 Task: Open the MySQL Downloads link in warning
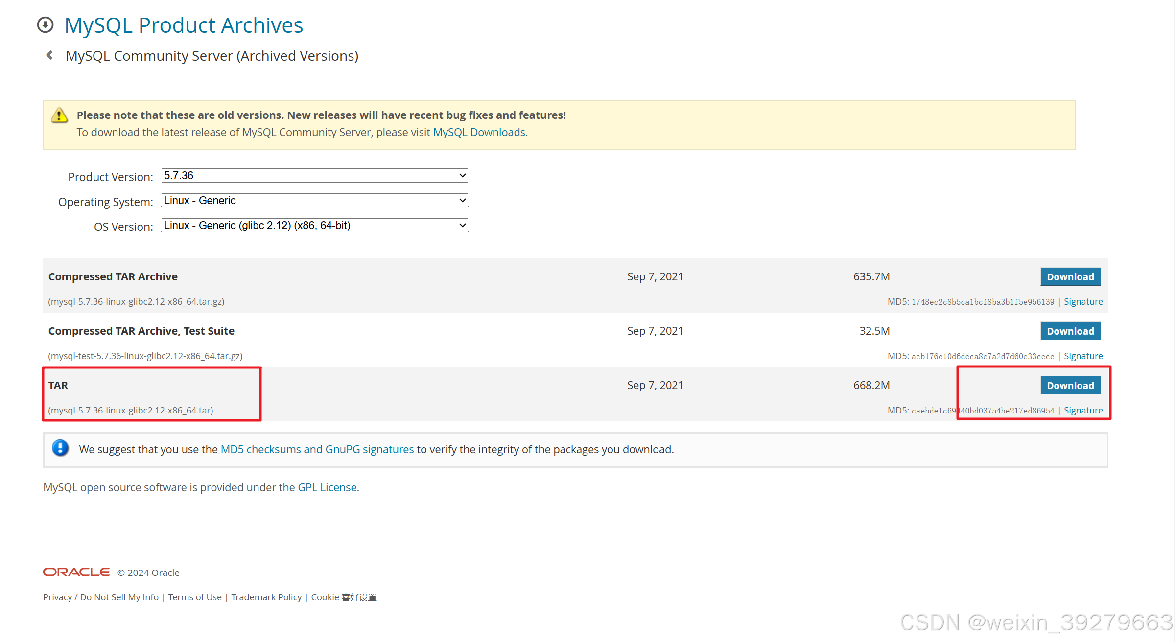[x=479, y=133]
